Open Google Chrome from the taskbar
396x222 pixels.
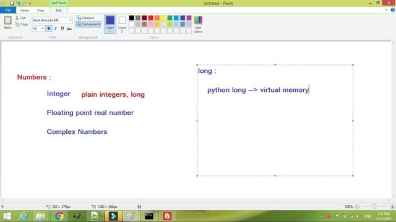click(59, 216)
